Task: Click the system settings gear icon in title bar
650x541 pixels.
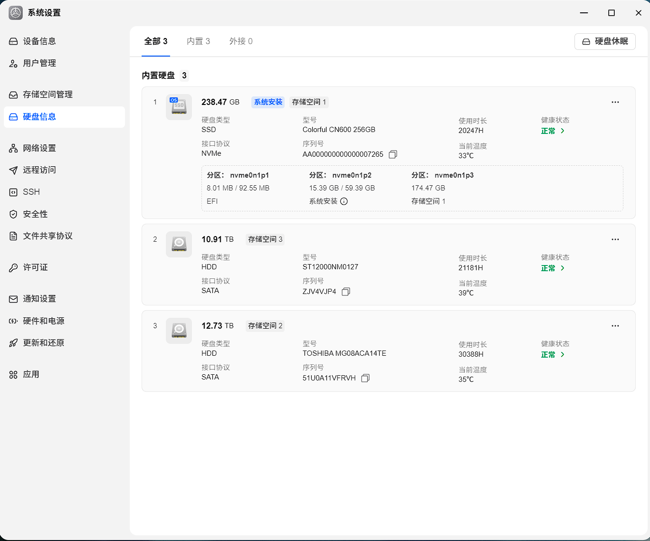Action: coord(16,13)
